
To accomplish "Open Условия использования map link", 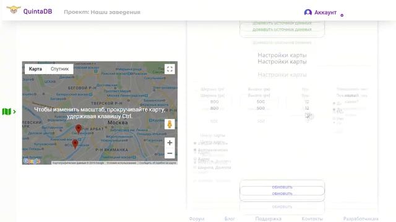I will click(121, 163).
